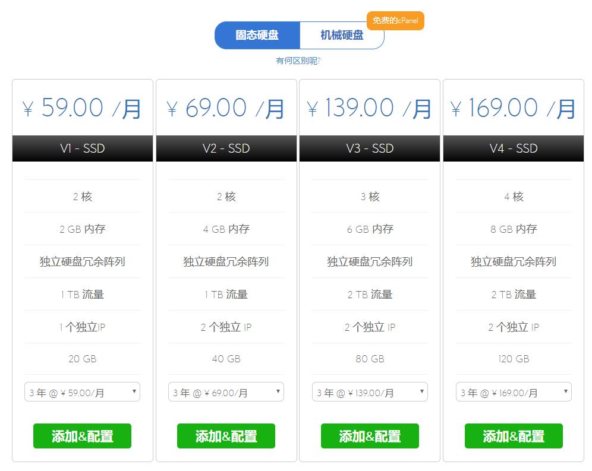Image resolution: width=592 pixels, height=471 pixels.
Task: Click the ¥ 169.00 /月 price
Action: click(514, 108)
